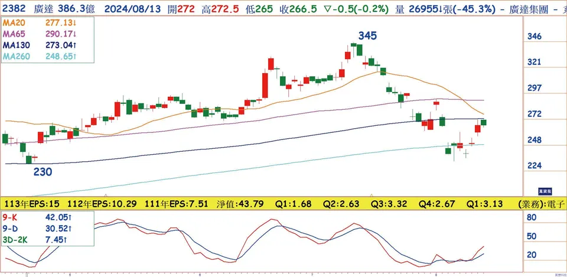Click the Q1:1.68 quarterly figure
567x277 pixels.
coord(294,204)
